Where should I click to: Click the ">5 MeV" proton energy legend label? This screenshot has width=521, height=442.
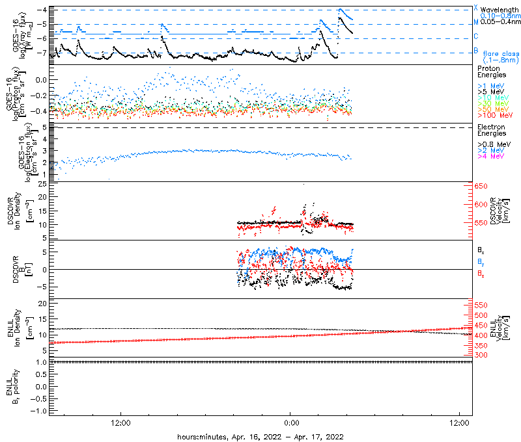(x=491, y=92)
